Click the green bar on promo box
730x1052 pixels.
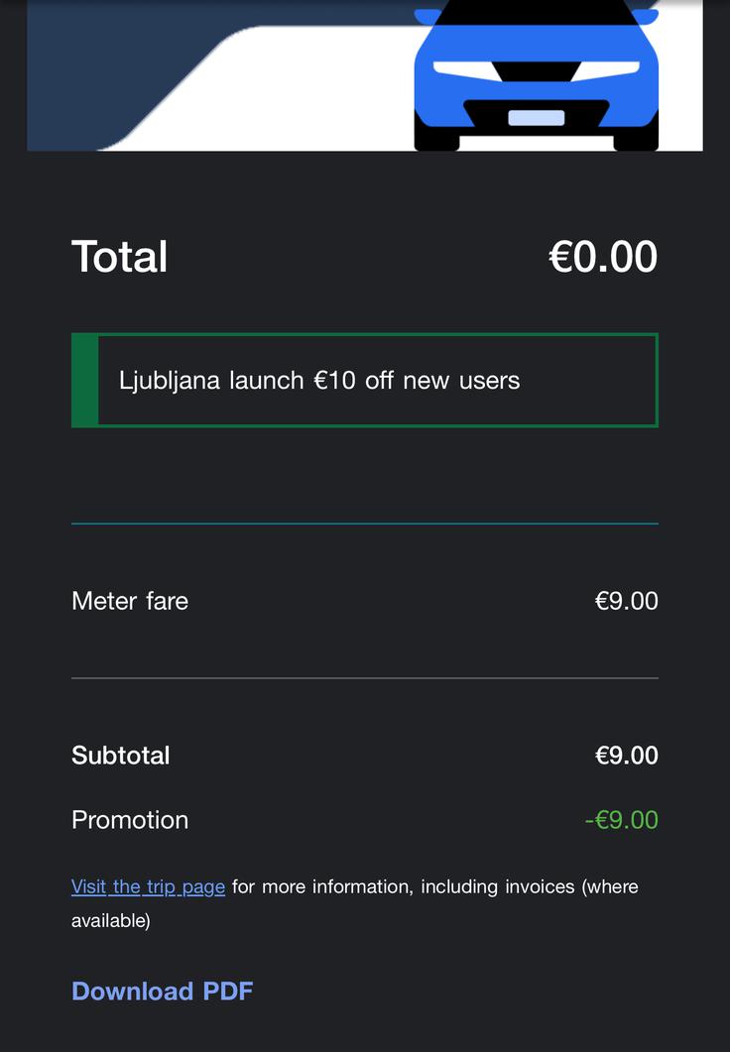point(84,380)
